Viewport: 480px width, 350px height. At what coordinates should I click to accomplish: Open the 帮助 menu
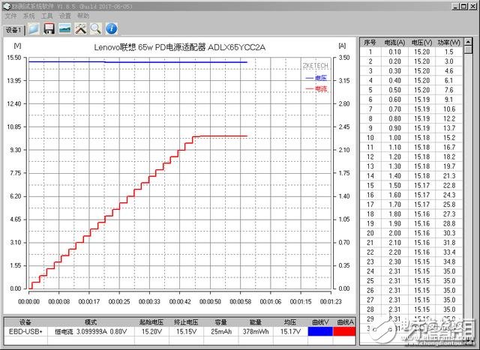pos(83,15)
